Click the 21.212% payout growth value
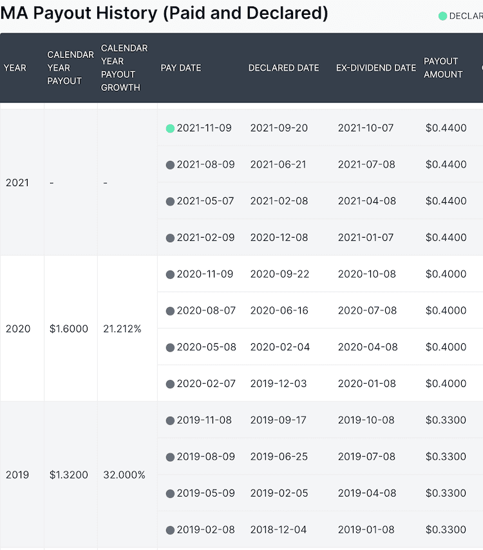Image resolution: width=483 pixels, height=550 pixels. tap(122, 328)
